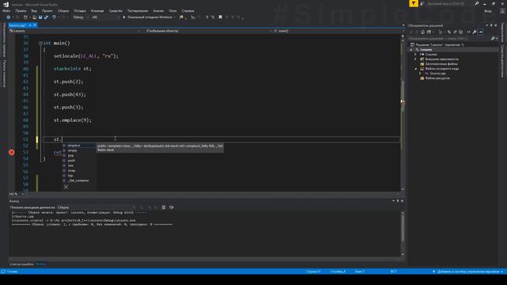Image resolution: width=507 pixels, height=285 pixels.
Task: Expand the Ссылки node in Solution Explorer
Action: click(416, 55)
